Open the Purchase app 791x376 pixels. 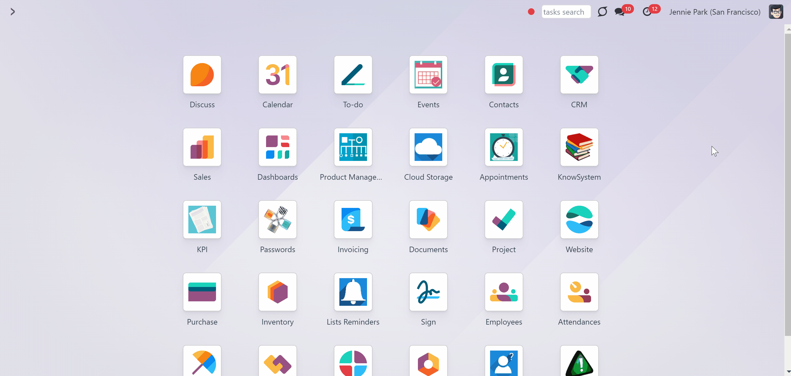[x=202, y=292]
